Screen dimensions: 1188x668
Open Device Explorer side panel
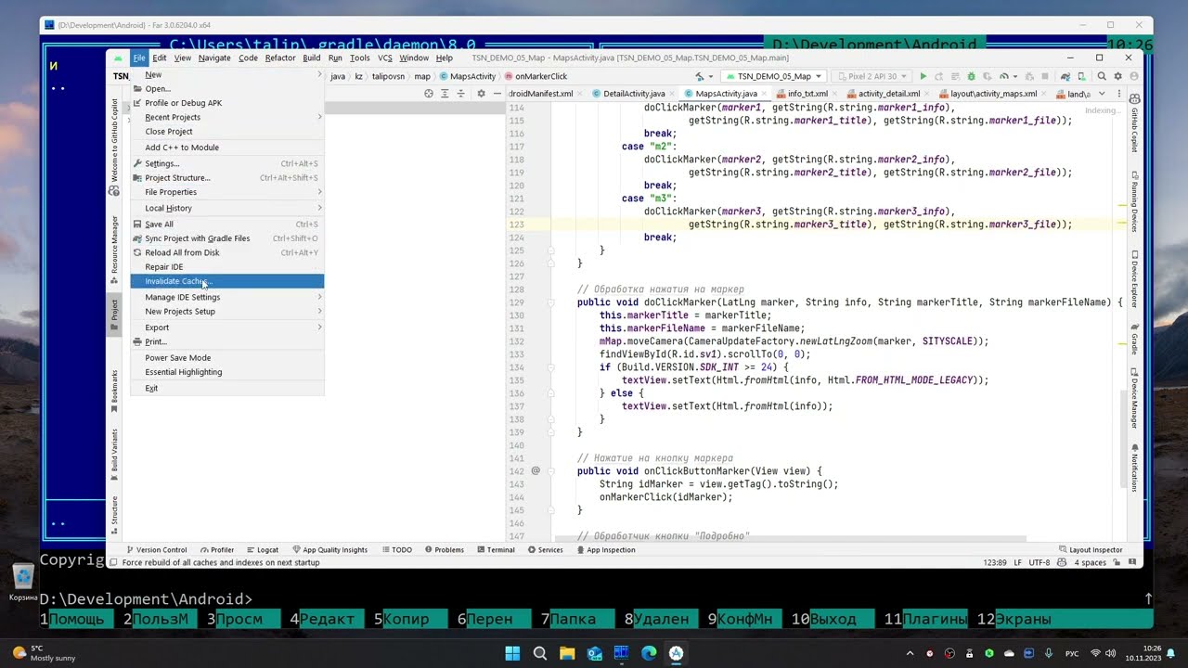pos(1134,279)
